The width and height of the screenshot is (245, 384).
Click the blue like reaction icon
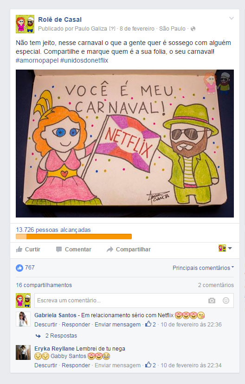(19, 268)
